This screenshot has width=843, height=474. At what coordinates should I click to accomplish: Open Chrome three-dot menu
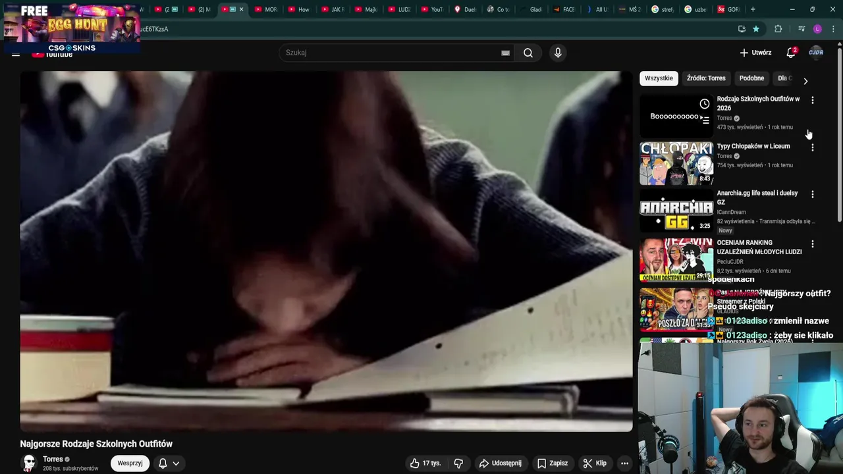[x=833, y=29]
